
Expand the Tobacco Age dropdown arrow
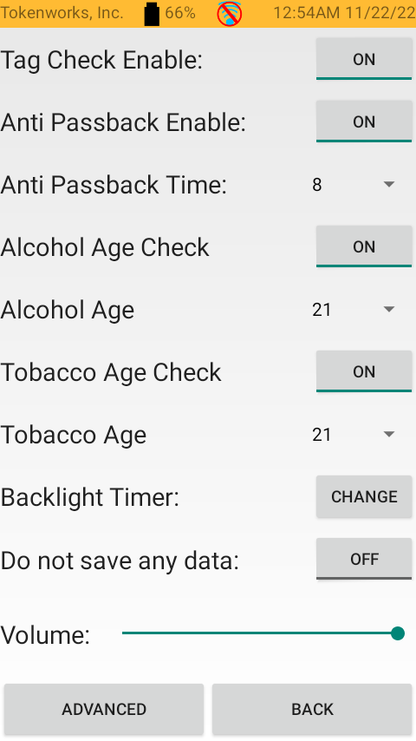coord(389,435)
